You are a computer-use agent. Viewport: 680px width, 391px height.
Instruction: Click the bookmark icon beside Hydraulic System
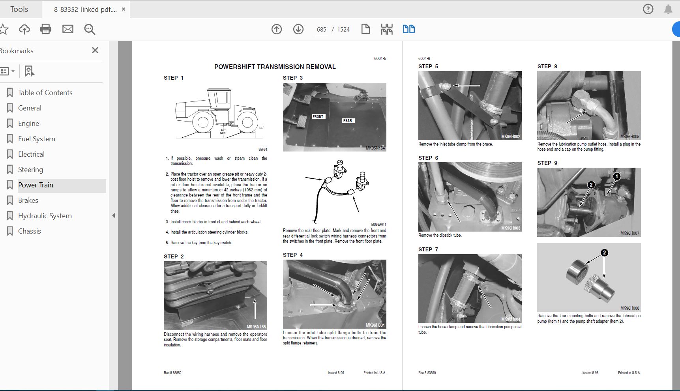coord(10,216)
